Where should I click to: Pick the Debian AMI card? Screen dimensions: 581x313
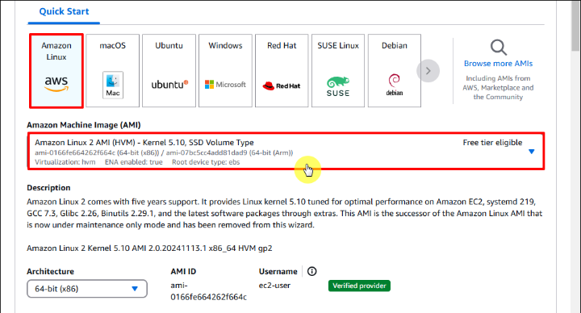[395, 71]
